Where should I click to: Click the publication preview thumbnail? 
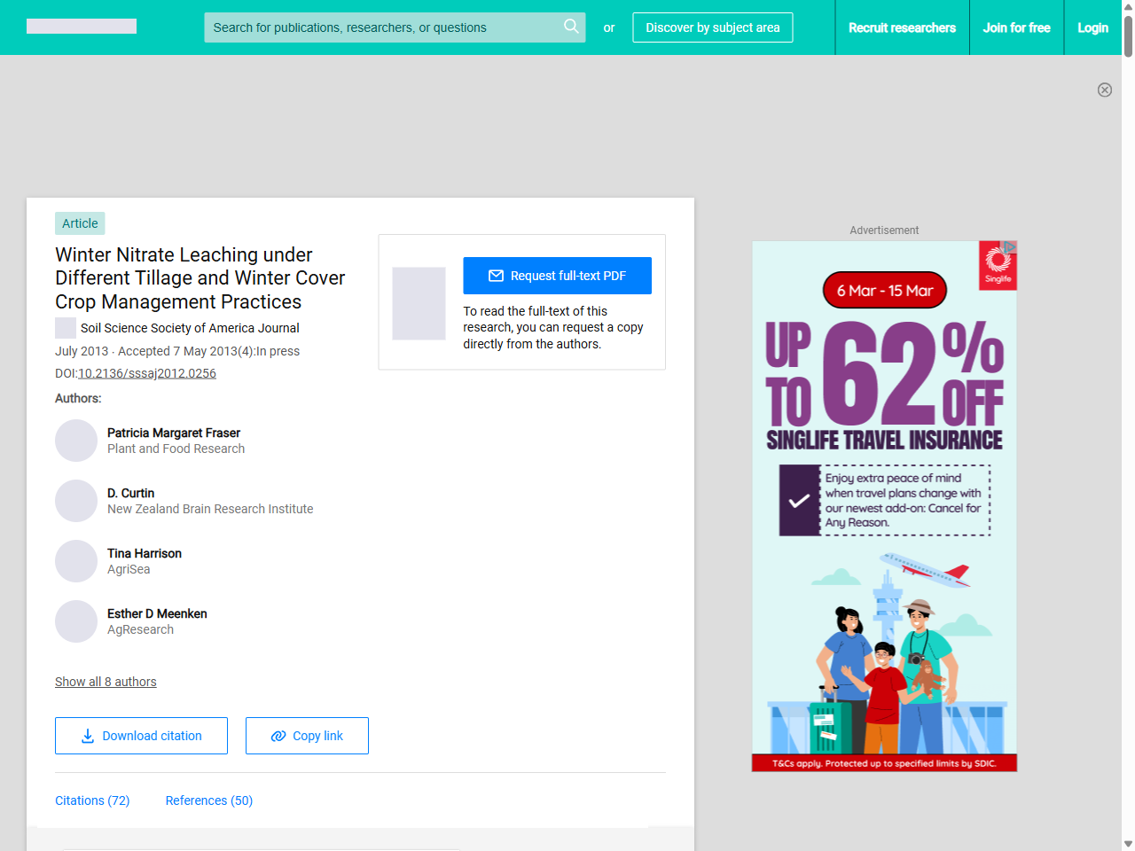(x=419, y=303)
